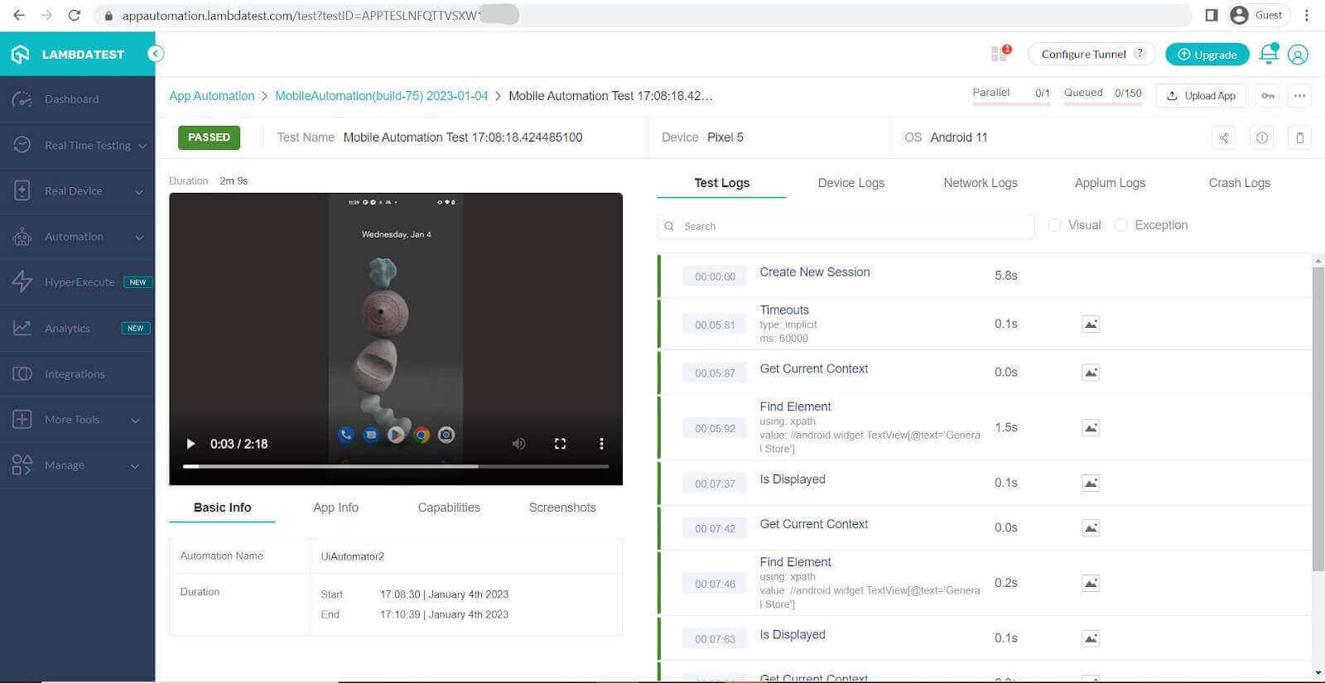The image size is (1325, 683).
Task: Seek on the video progress bar
Action: pos(396,466)
